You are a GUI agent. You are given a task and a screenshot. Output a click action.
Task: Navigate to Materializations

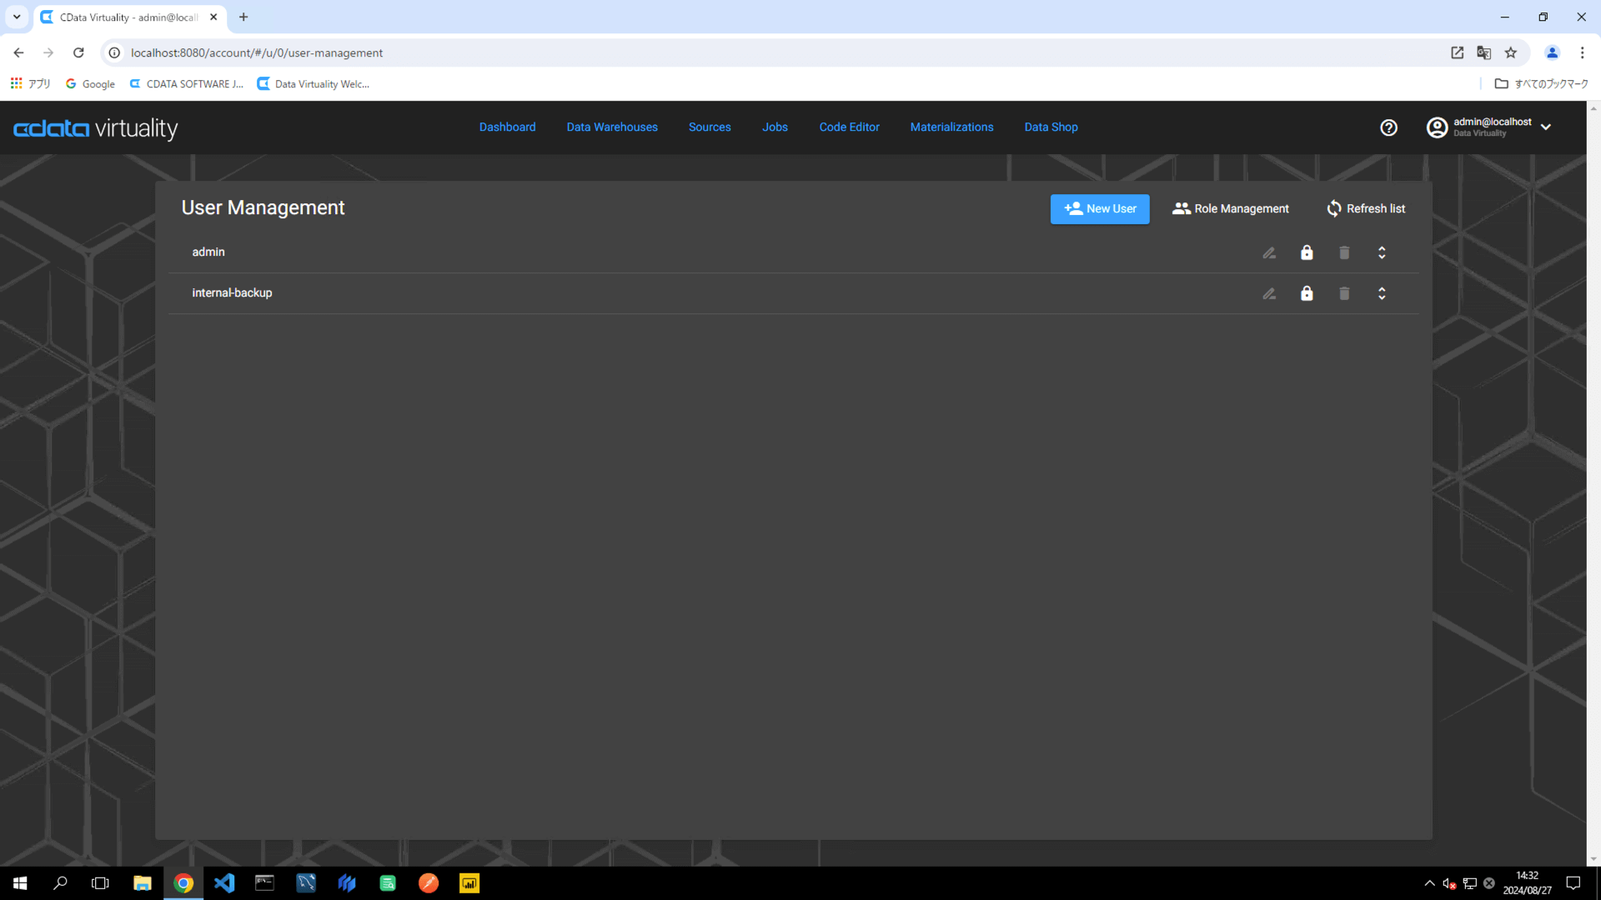click(951, 127)
